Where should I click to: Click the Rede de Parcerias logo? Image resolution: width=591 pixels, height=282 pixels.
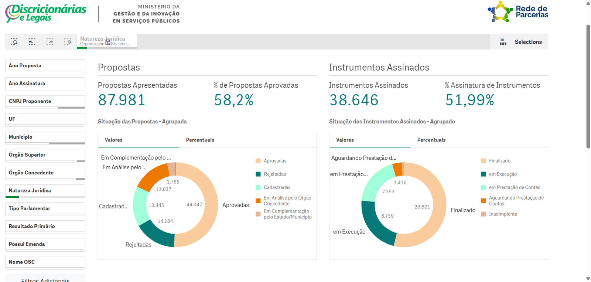pyautogui.click(x=518, y=12)
